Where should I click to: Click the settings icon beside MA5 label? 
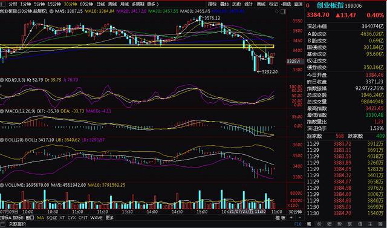pos(51,11)
